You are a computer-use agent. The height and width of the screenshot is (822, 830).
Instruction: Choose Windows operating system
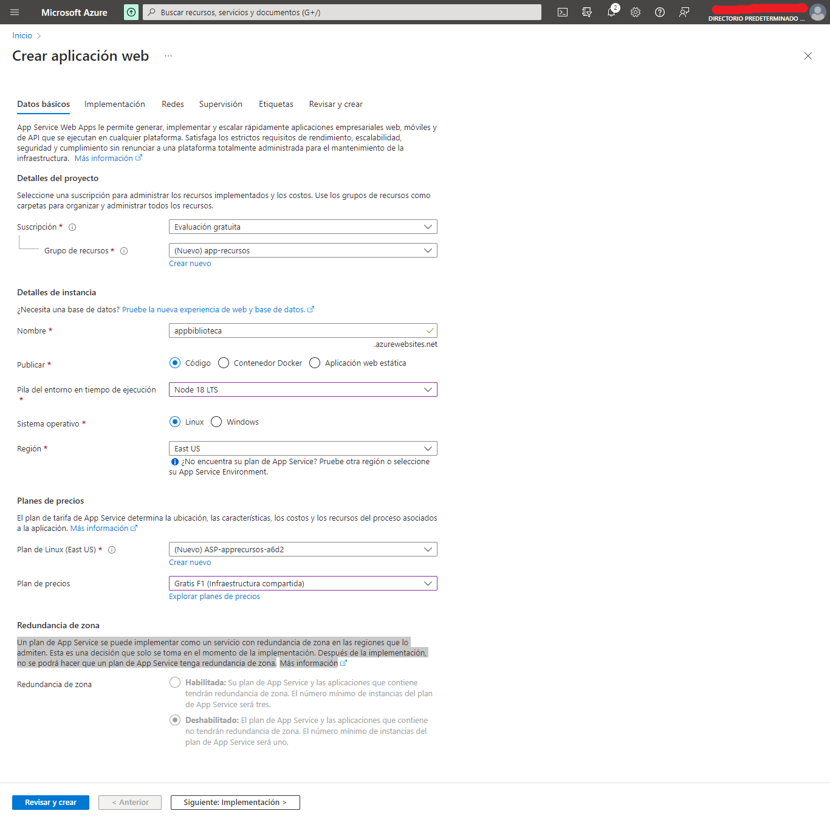pyautogui.click(x=216, y=422)
